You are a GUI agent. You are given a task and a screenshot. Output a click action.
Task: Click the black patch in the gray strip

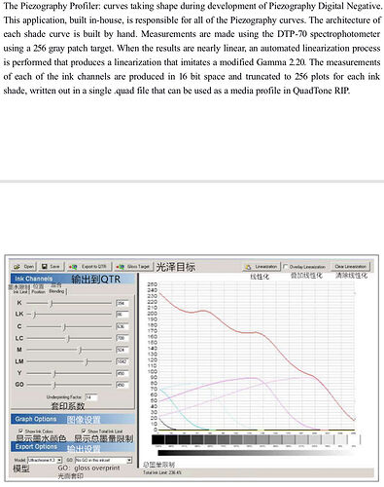158,439
